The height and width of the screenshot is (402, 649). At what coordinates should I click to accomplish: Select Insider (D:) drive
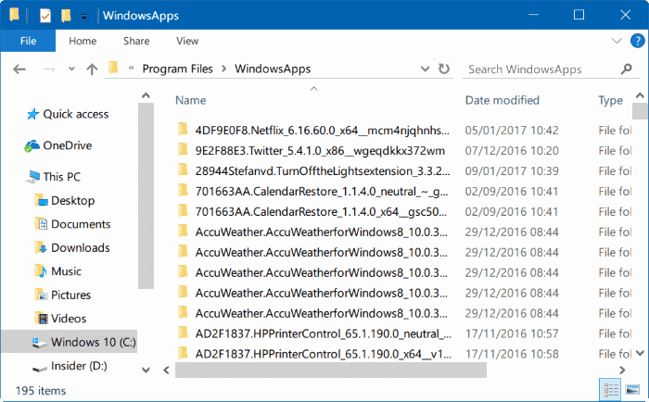point(70,366)
